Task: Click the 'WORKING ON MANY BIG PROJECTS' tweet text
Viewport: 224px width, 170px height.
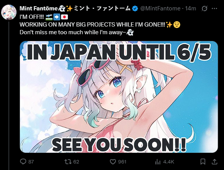Action: click(x=92, y=25)
